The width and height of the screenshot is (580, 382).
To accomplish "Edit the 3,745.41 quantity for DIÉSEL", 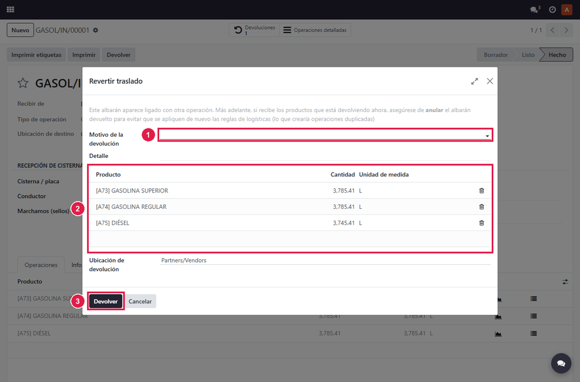I will (344, 223).
